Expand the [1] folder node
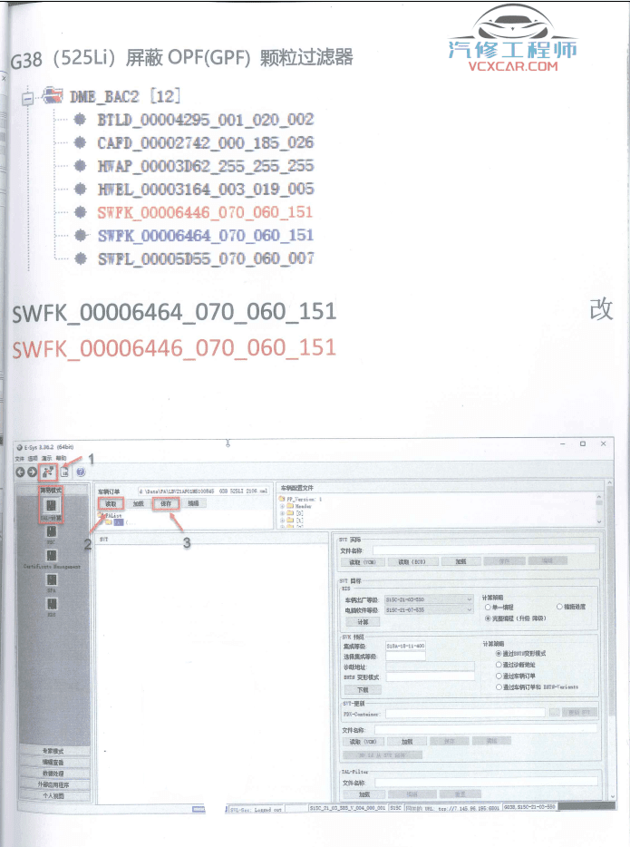 pos(282,521)
